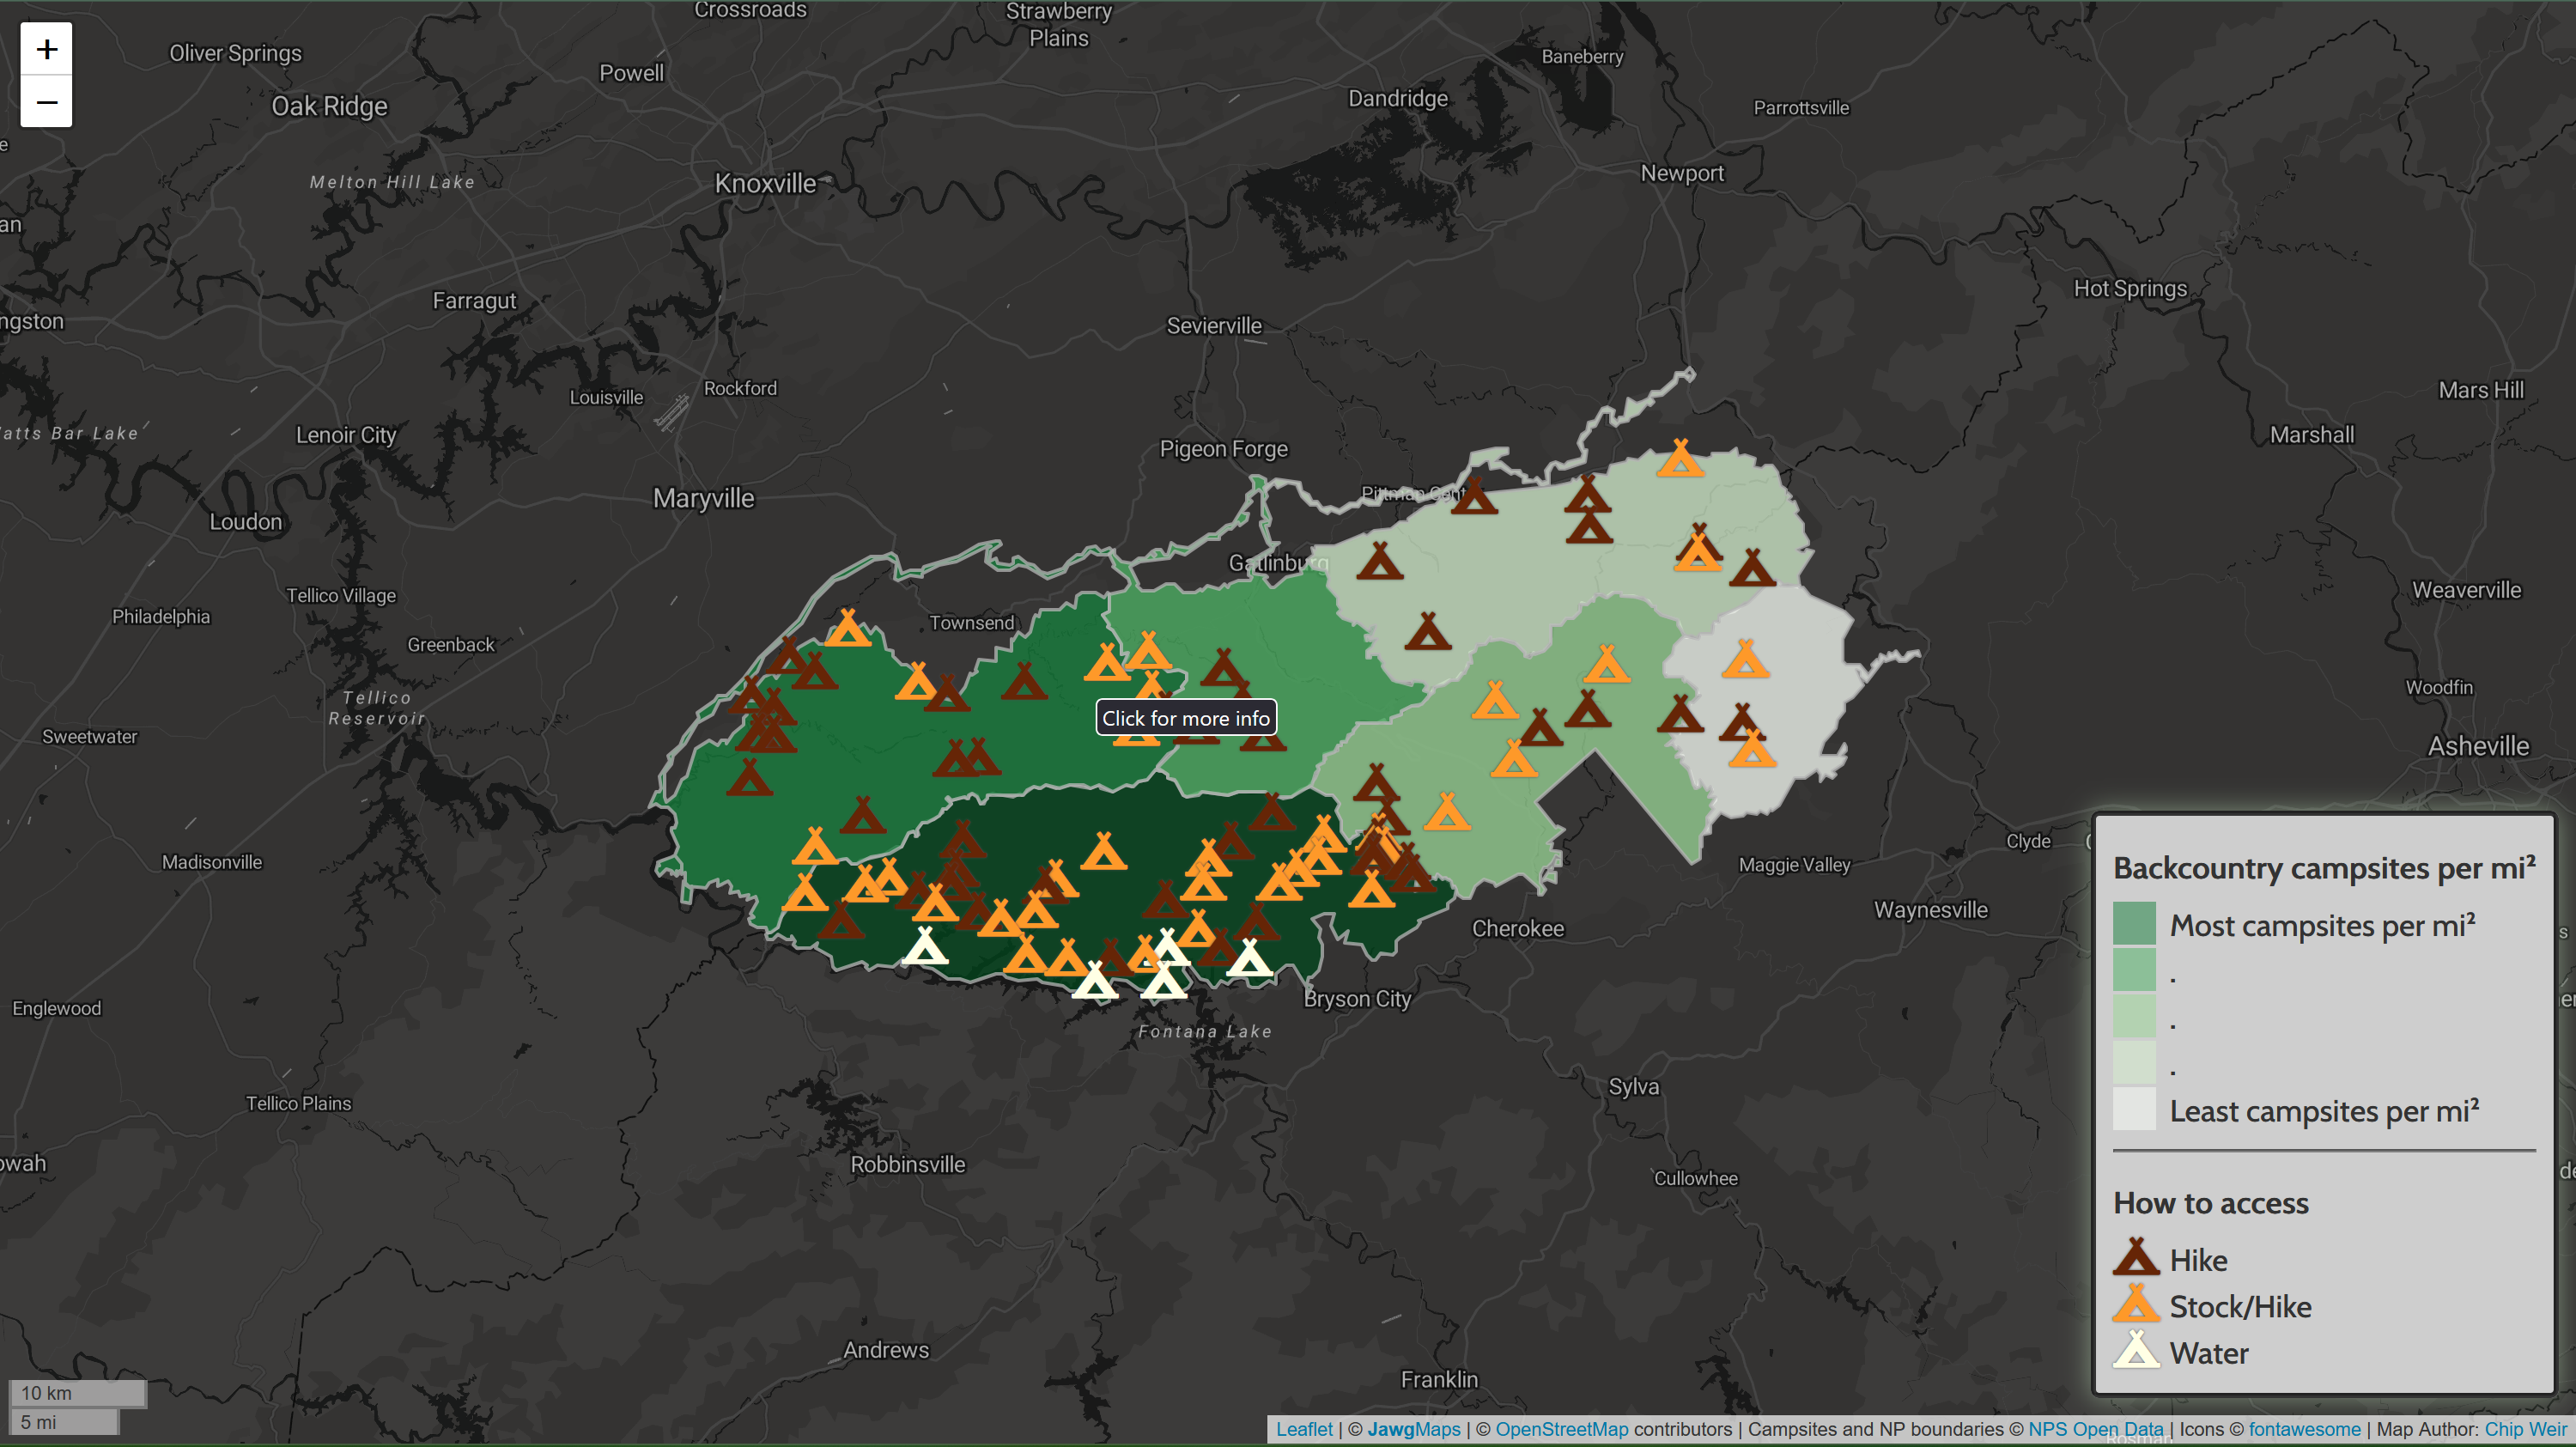Viewport: 2576px width, 1447px height.
Task: Click the zoom out minus button
Action: click(x=46, y=102)
